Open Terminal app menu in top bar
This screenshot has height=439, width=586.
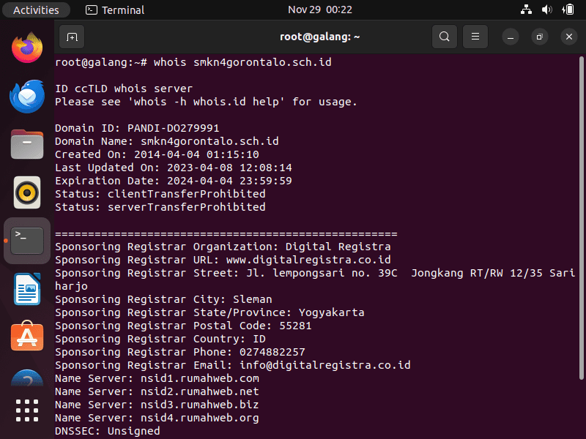coord(115,10)
